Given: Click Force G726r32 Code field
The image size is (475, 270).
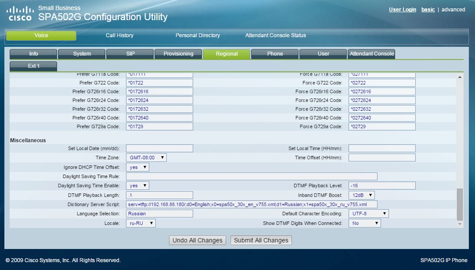Looking at the screenshot, I should tap(382, 109).
